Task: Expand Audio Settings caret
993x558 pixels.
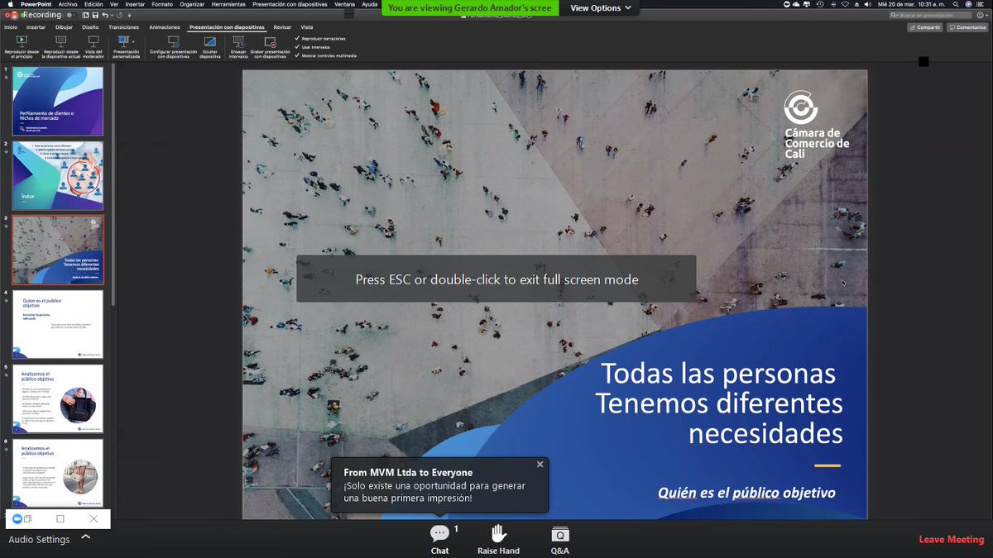Action: coord(85,537)
